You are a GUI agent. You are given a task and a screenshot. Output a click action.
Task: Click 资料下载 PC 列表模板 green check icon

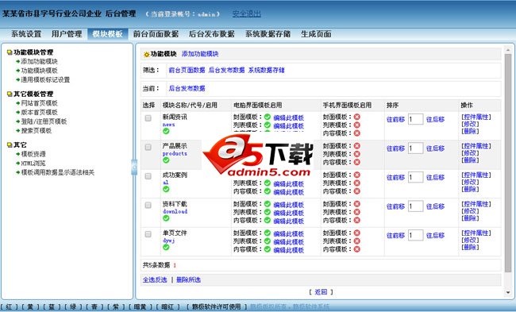(268, 212)
